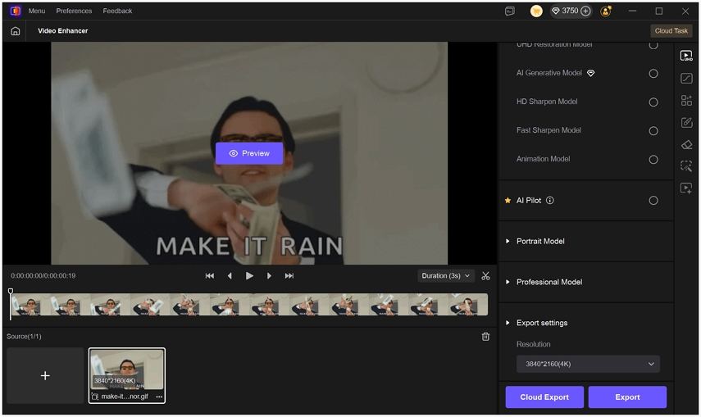This screenshot has height=417, width=701.
Task: Open the selection search sidebar tool
Action: 686,166
